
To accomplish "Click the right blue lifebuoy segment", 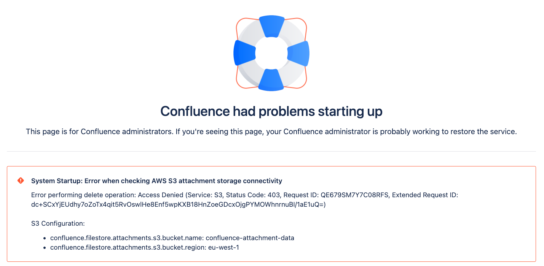I will [x=299, y=53].
